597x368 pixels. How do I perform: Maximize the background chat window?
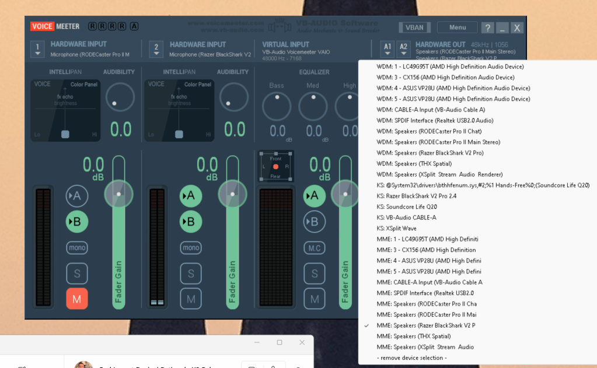[x=280, y=342]
